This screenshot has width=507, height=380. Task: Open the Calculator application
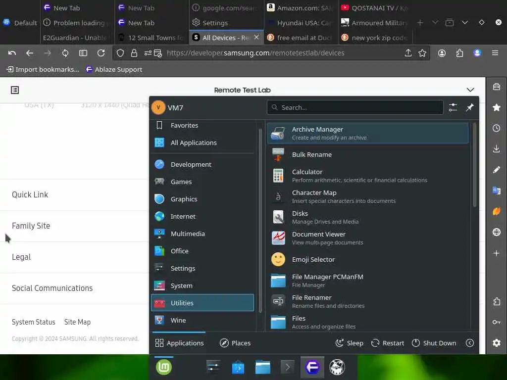(368, 176)
